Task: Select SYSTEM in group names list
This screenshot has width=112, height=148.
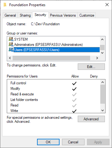Action: pos(21,39)
